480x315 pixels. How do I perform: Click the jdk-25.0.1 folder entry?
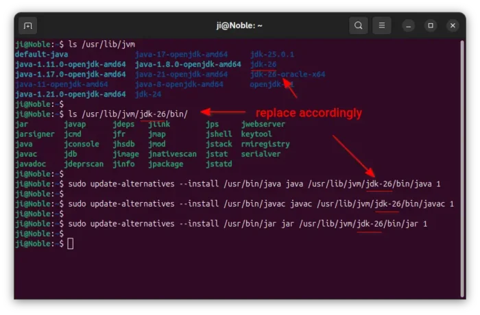pyautogui.click(x=272, y=54)
